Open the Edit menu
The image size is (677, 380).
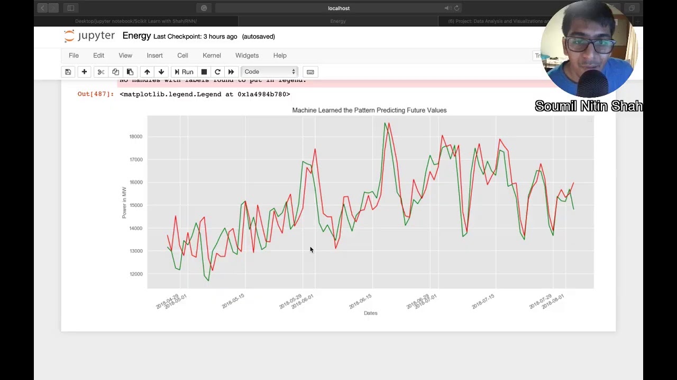pyautogui.click(x=98, y=55)
